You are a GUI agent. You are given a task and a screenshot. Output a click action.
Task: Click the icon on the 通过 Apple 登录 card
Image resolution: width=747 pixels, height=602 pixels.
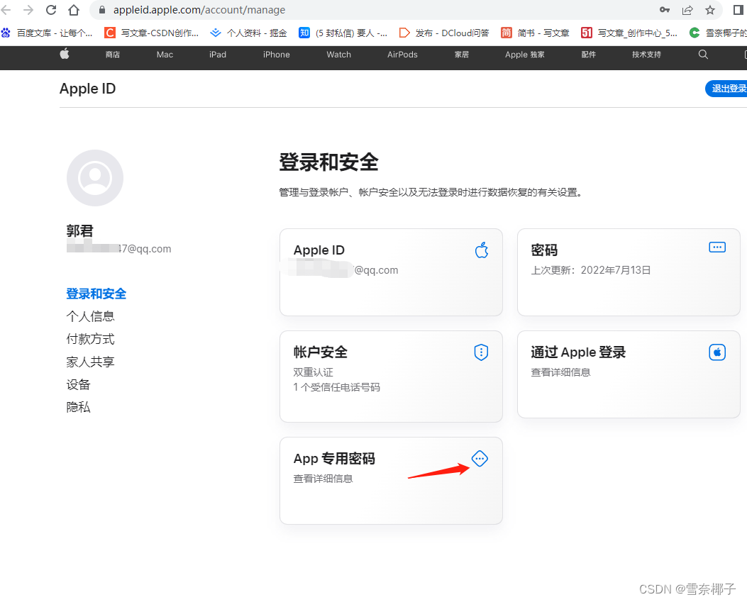click(717, 352)
